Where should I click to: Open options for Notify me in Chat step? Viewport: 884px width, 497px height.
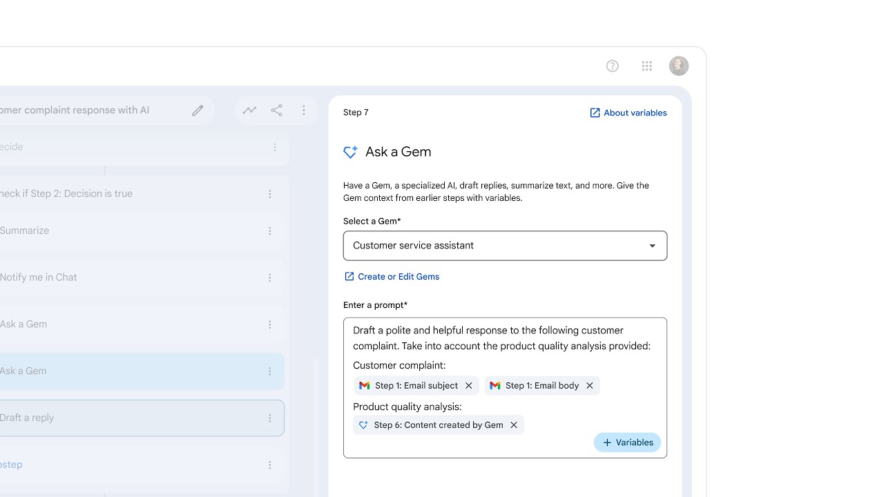pyautogui.click(x=270, y=277)
